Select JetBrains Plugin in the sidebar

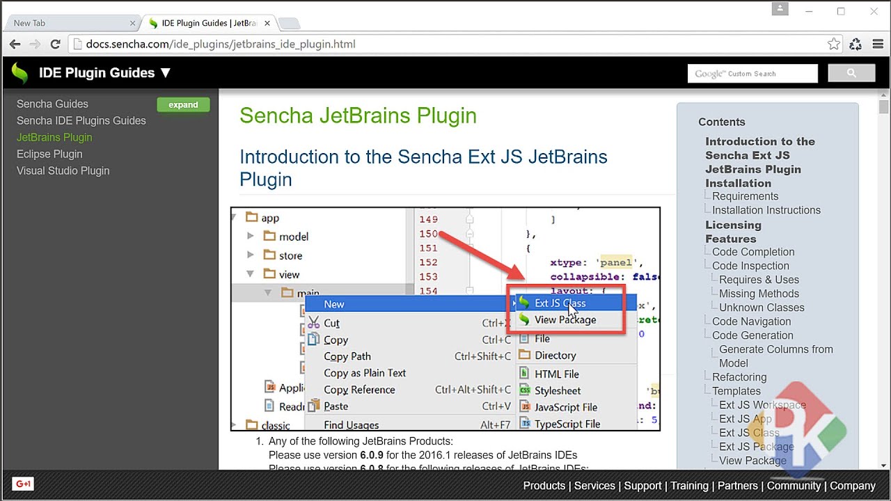click(54, 137)
